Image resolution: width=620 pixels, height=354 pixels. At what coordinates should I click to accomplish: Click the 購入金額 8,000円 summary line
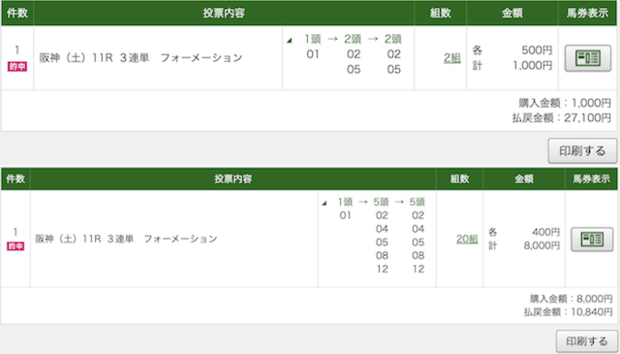coord(571,299)
